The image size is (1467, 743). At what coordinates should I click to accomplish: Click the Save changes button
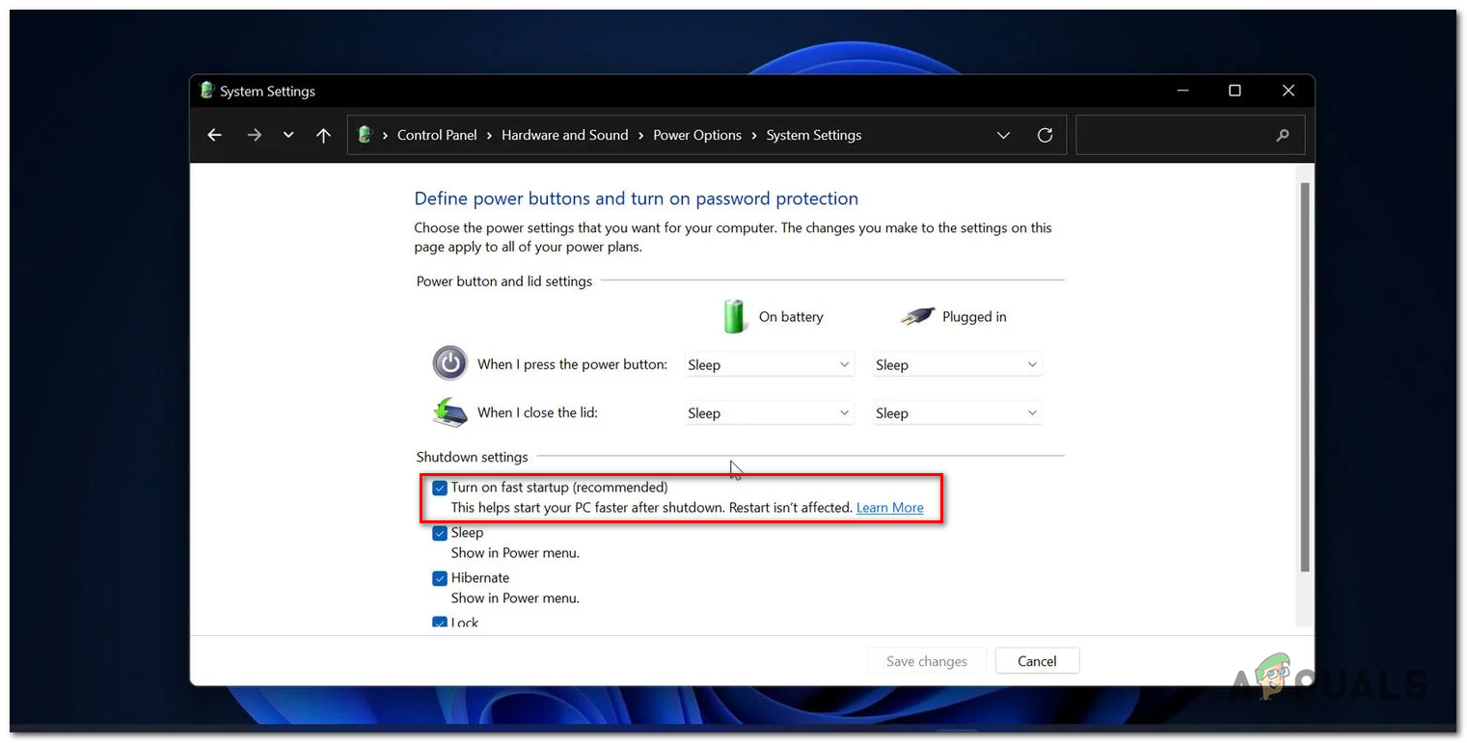pos(925,661)
